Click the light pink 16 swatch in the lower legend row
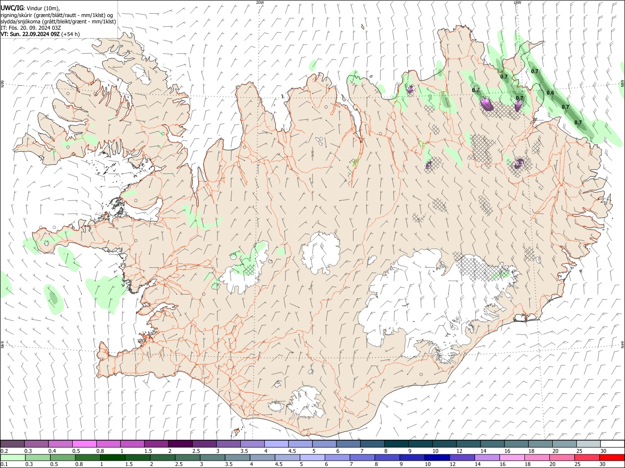Viewport: 625px width, 468px height. pos(511,458)
